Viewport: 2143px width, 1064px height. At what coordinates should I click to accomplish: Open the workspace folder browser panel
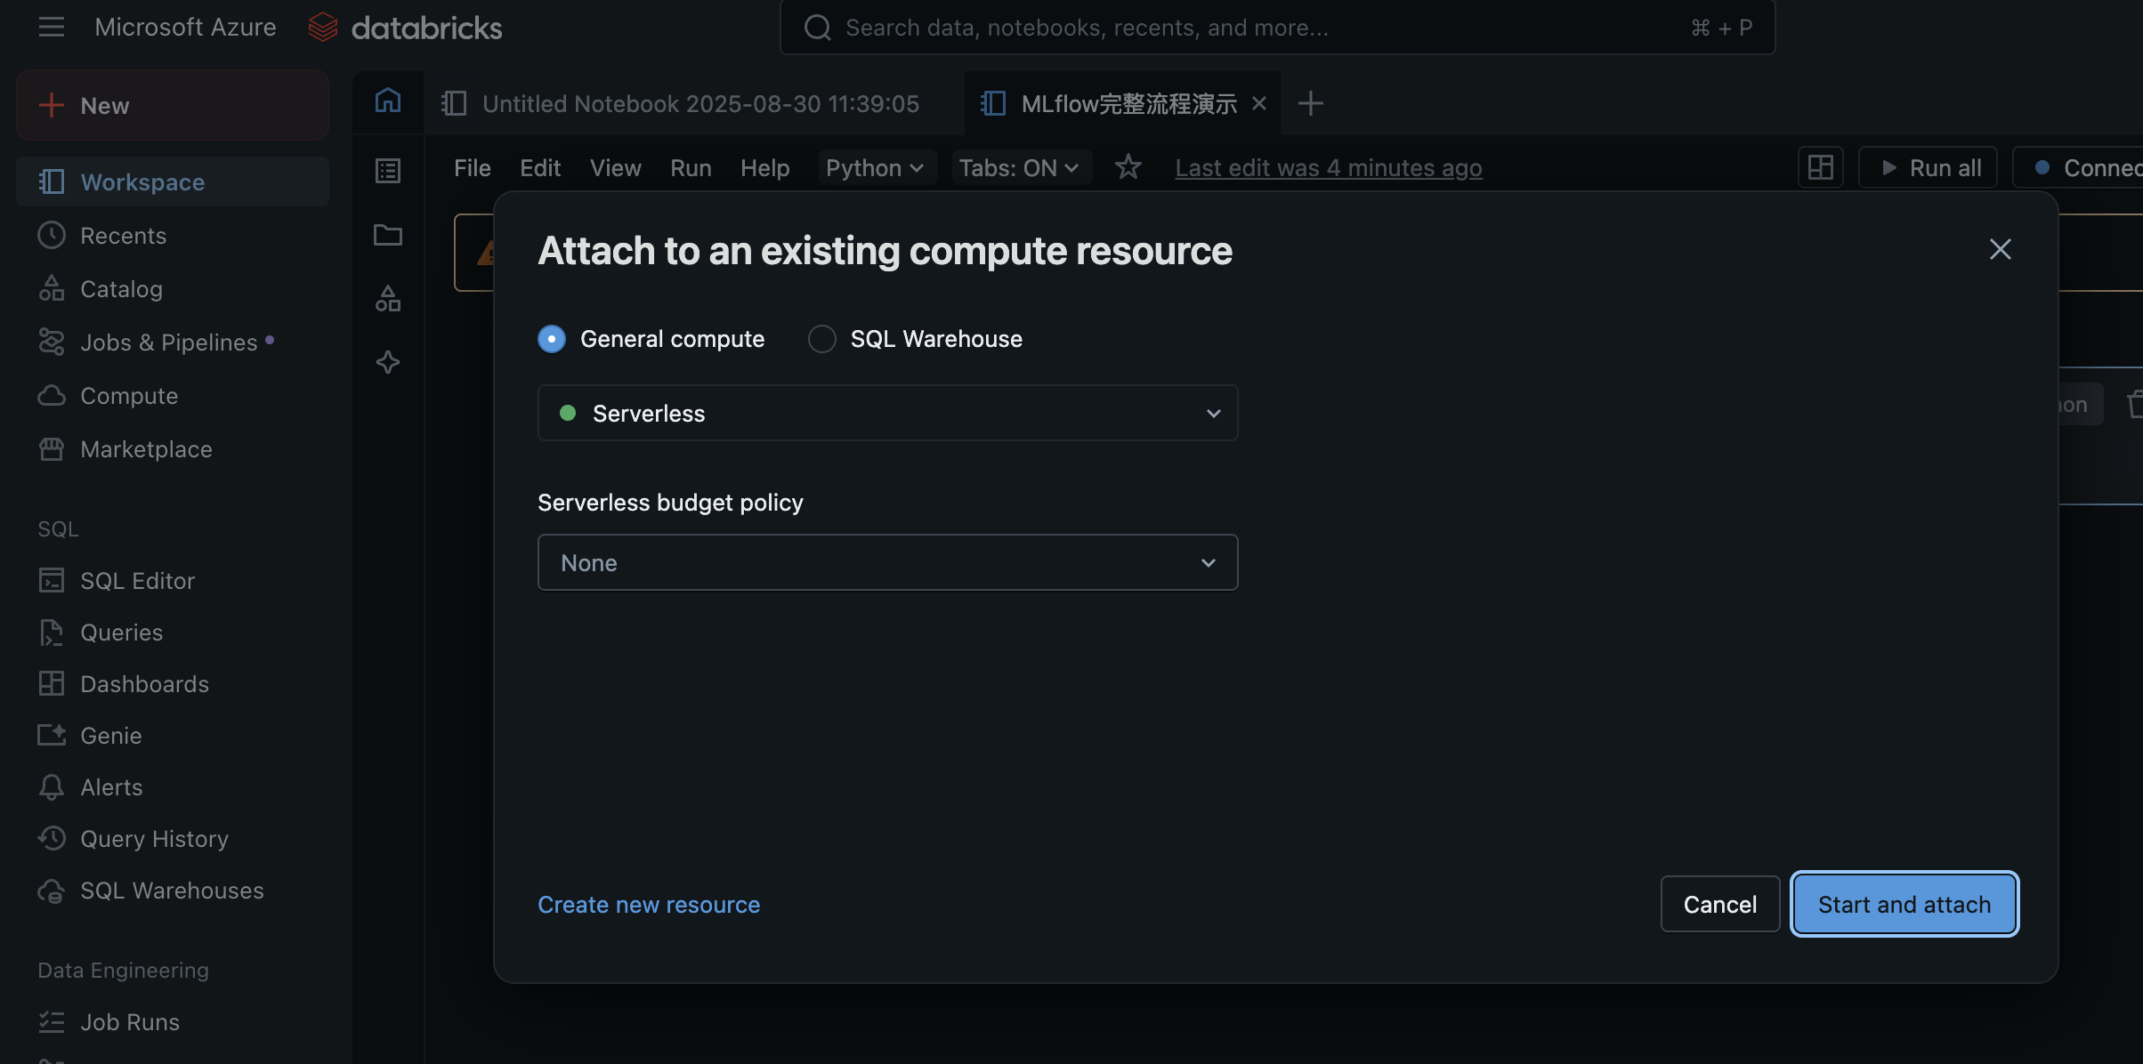click(388, 235)
